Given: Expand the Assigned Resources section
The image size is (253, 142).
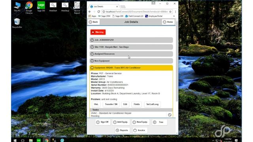Looking at the screenshot, I should [x=131, y=54].
